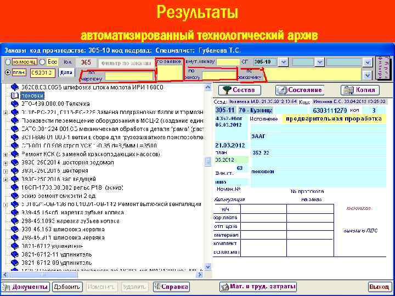Open the 'Состояние' button
The width and height of the screenshot is (395, 296).
click(x=300, y=90)
